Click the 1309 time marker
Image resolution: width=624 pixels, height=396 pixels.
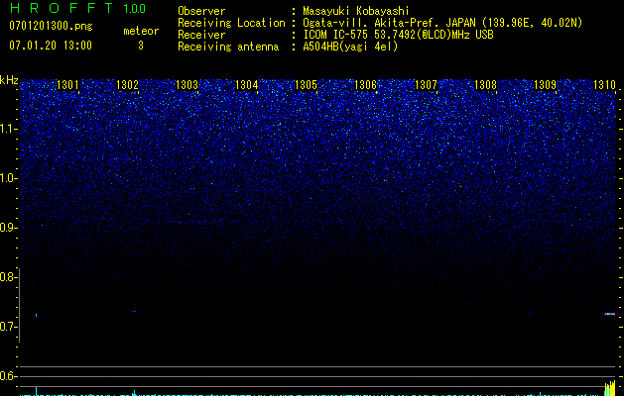click(545, 85)
